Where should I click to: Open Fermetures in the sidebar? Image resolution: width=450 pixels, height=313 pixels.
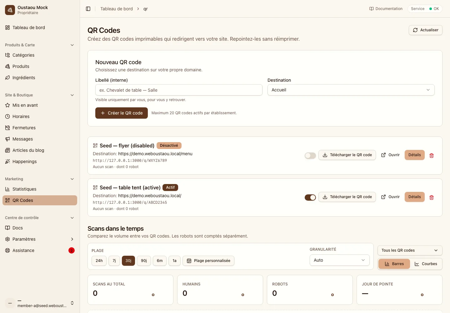(40, 128)
